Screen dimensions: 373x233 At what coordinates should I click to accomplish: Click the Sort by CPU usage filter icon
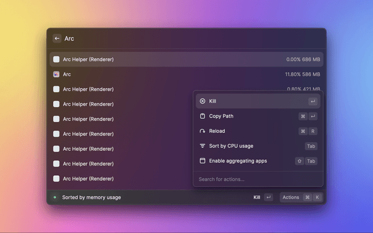point(202,146)
